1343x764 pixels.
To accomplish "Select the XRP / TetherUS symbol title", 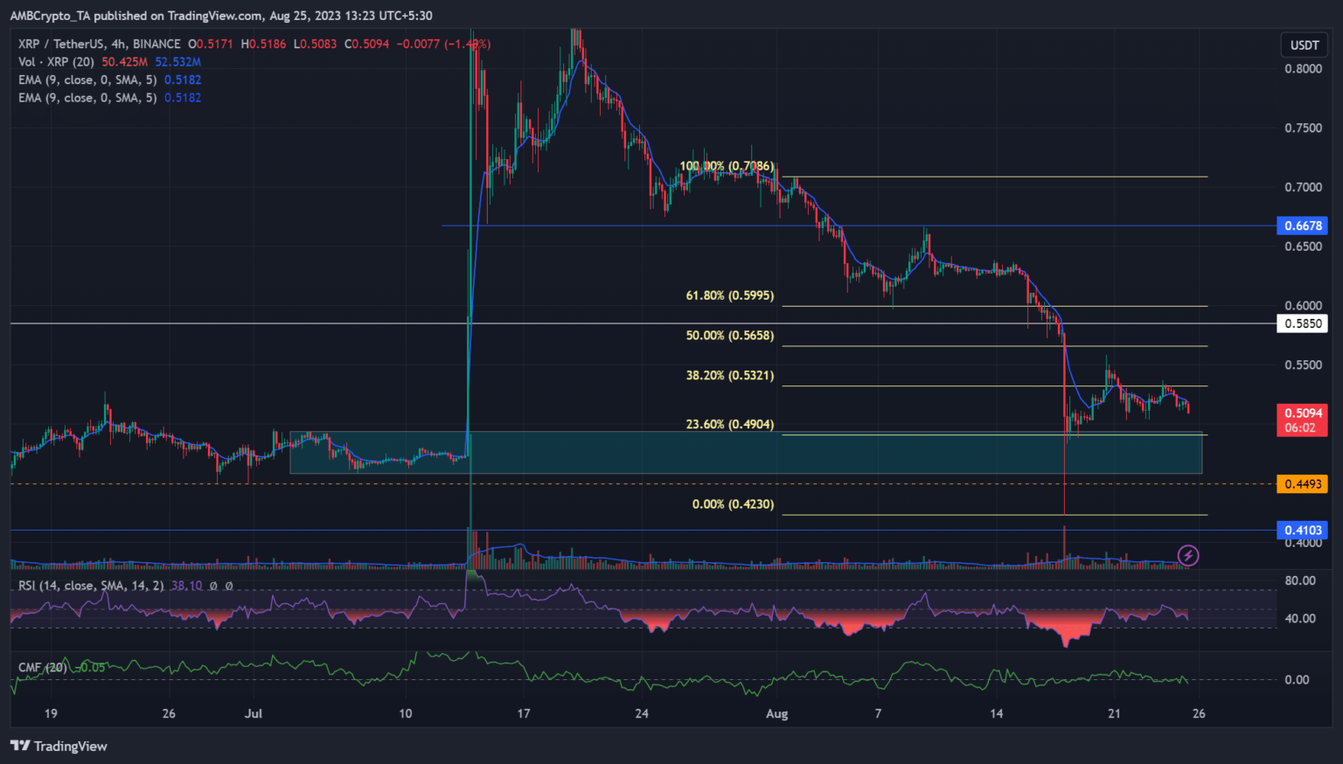I will pyautogui.click(x=99, y=44).
